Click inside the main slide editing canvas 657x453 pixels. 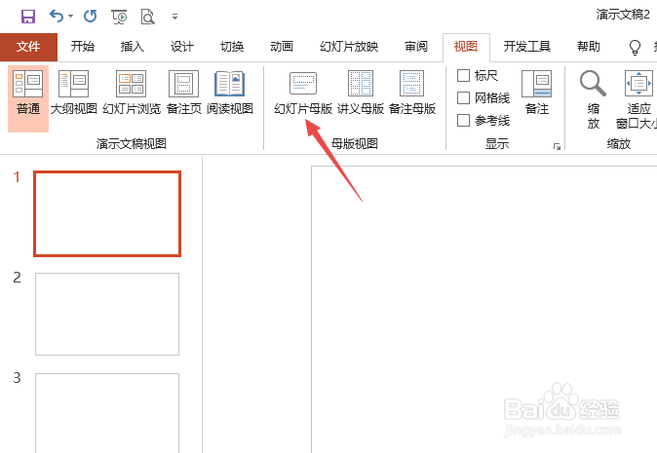(483, 310)
